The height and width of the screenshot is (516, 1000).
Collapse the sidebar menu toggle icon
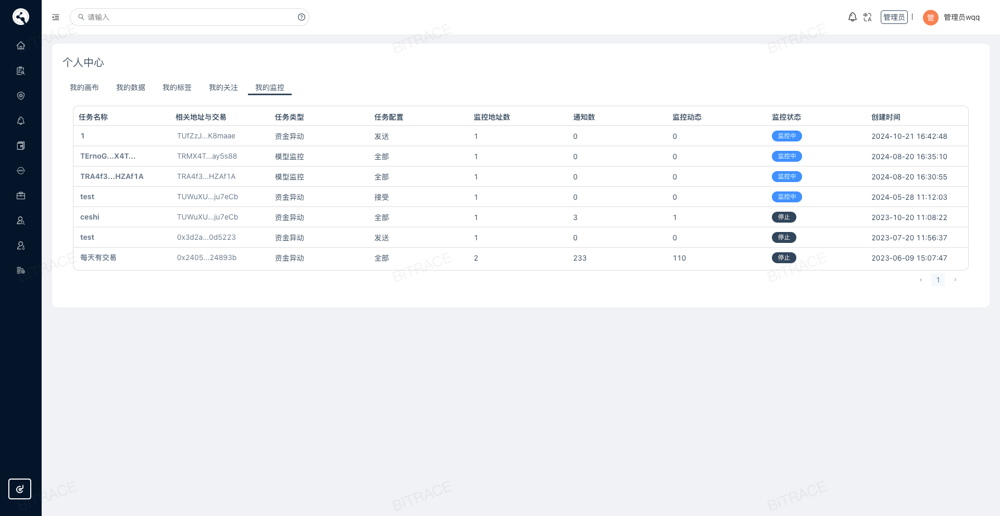point(56,17)
